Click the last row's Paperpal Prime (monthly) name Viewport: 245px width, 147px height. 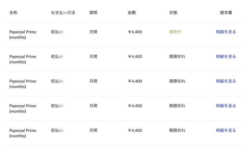click(x=23, y=133)
